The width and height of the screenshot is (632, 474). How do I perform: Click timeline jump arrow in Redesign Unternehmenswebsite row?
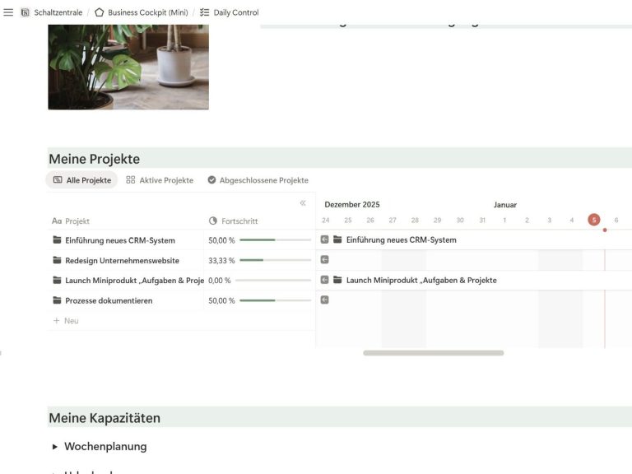pyautogui.click(x=324, y=260)
